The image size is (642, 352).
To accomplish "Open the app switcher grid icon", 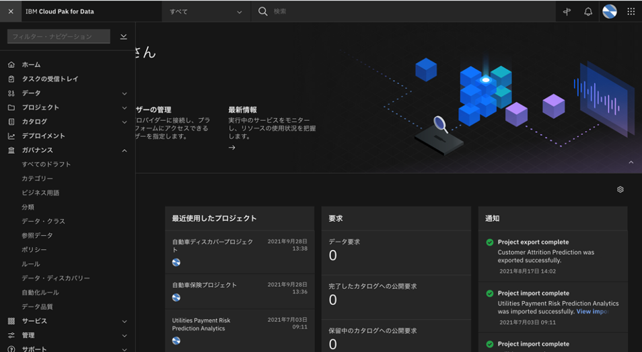I will click(631, 11).
